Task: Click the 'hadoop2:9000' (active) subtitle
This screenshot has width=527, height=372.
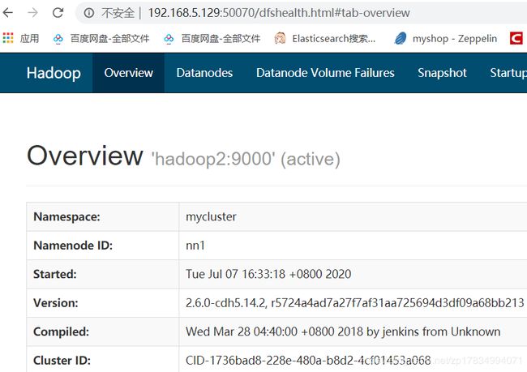Action: point(246,159)
